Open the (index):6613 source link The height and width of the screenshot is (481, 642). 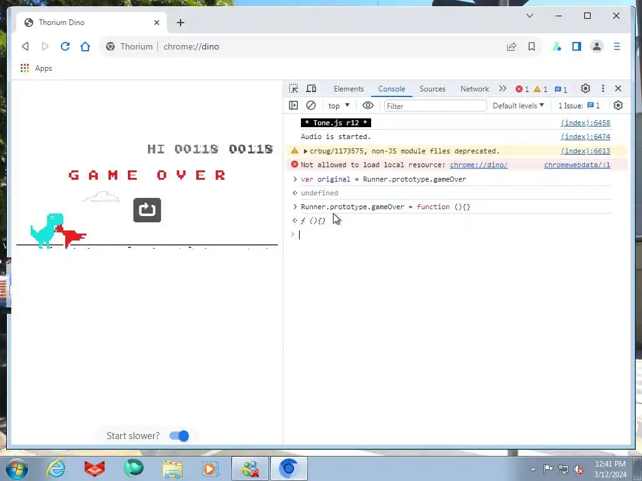pos(585,151)
